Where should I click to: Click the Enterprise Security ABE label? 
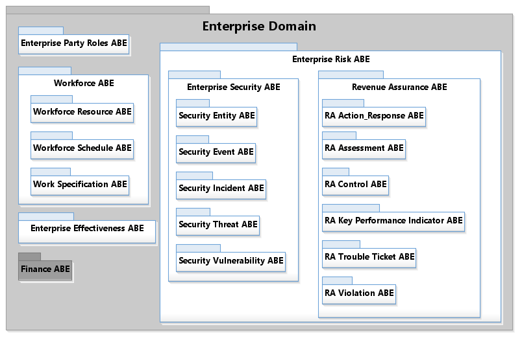click(x=233, y=87)
